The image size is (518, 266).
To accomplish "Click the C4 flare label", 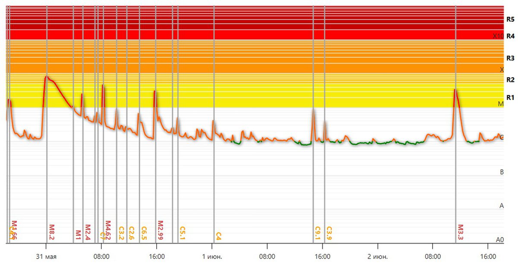I will [218, 236].
